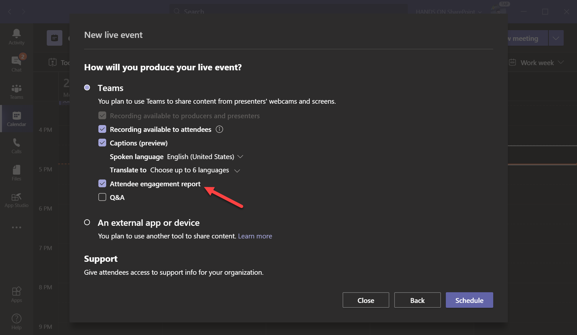Open the Translate to language picker
The width and height of the screenshot is (577, 335).
click(237, 170)
